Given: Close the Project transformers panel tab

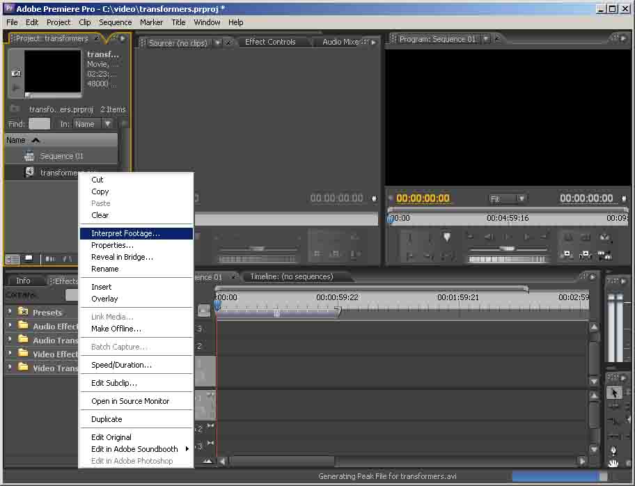Looking at the screenshot, I should coord(96,38).
